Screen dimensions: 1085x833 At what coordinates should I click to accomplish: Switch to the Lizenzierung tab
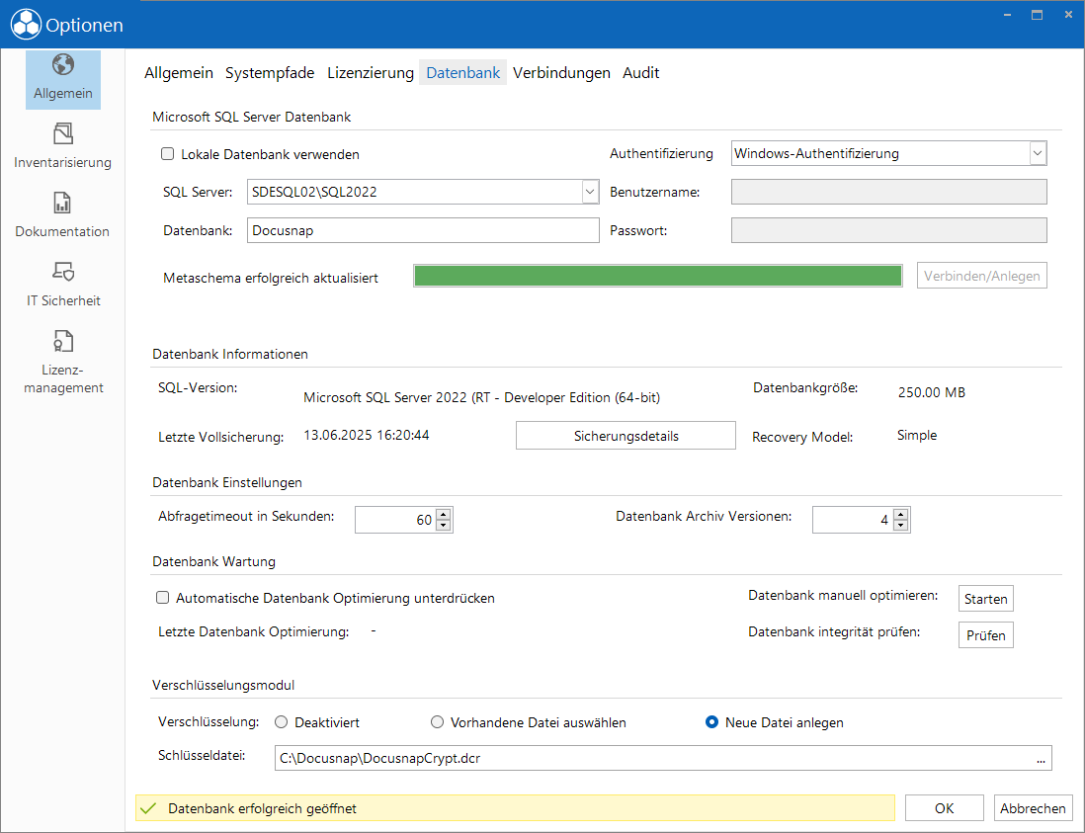(371, 73)
